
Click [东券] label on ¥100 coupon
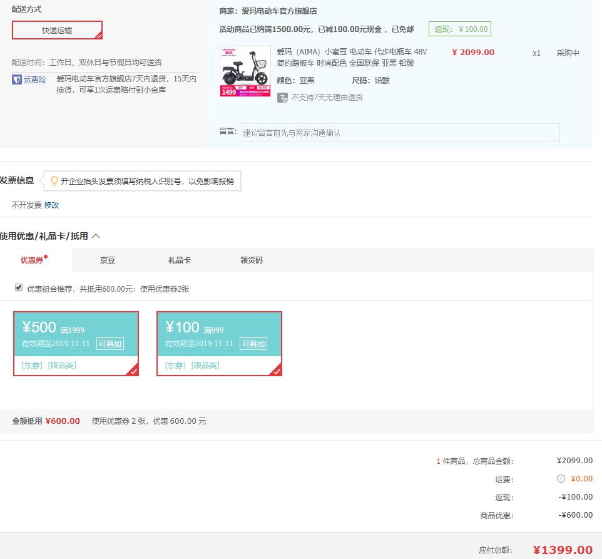(x=175, y=366)
